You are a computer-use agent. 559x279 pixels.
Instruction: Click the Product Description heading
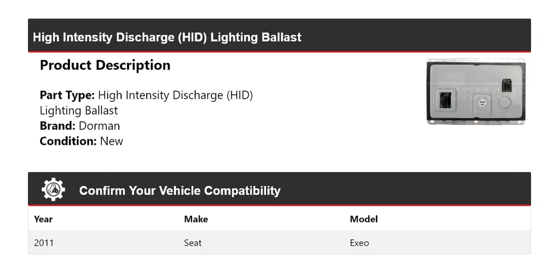click(105, 65)
